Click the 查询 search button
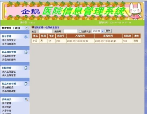147x114 pixels. 108,31
